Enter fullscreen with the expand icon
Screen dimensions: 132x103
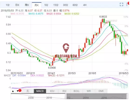121,4
